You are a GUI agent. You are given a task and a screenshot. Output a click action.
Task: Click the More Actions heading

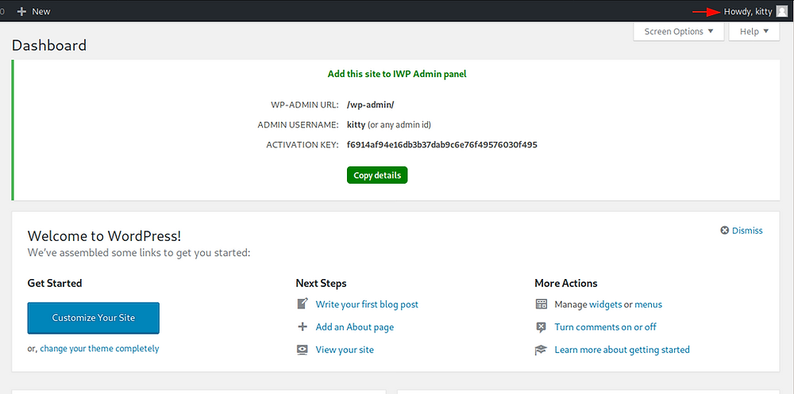(566, 283)
